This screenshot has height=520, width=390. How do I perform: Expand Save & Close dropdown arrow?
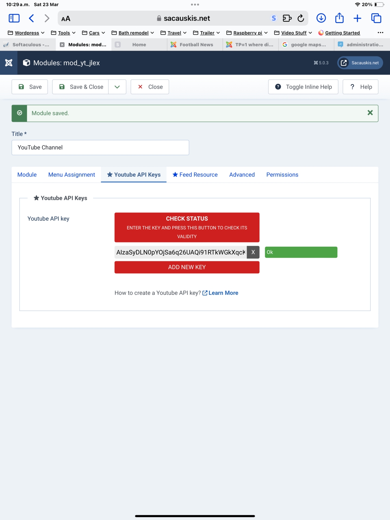point(117,87)
